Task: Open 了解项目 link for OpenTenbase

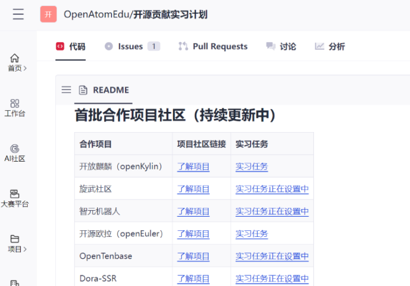Action: pyautogui.click(x=194, y=256)
